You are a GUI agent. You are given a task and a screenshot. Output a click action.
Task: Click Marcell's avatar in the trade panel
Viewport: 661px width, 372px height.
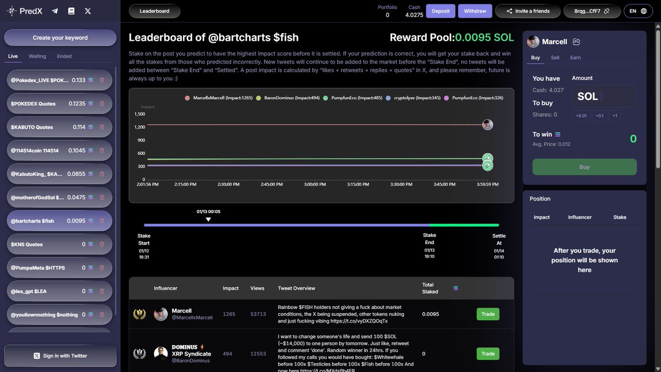coord(533,42)
